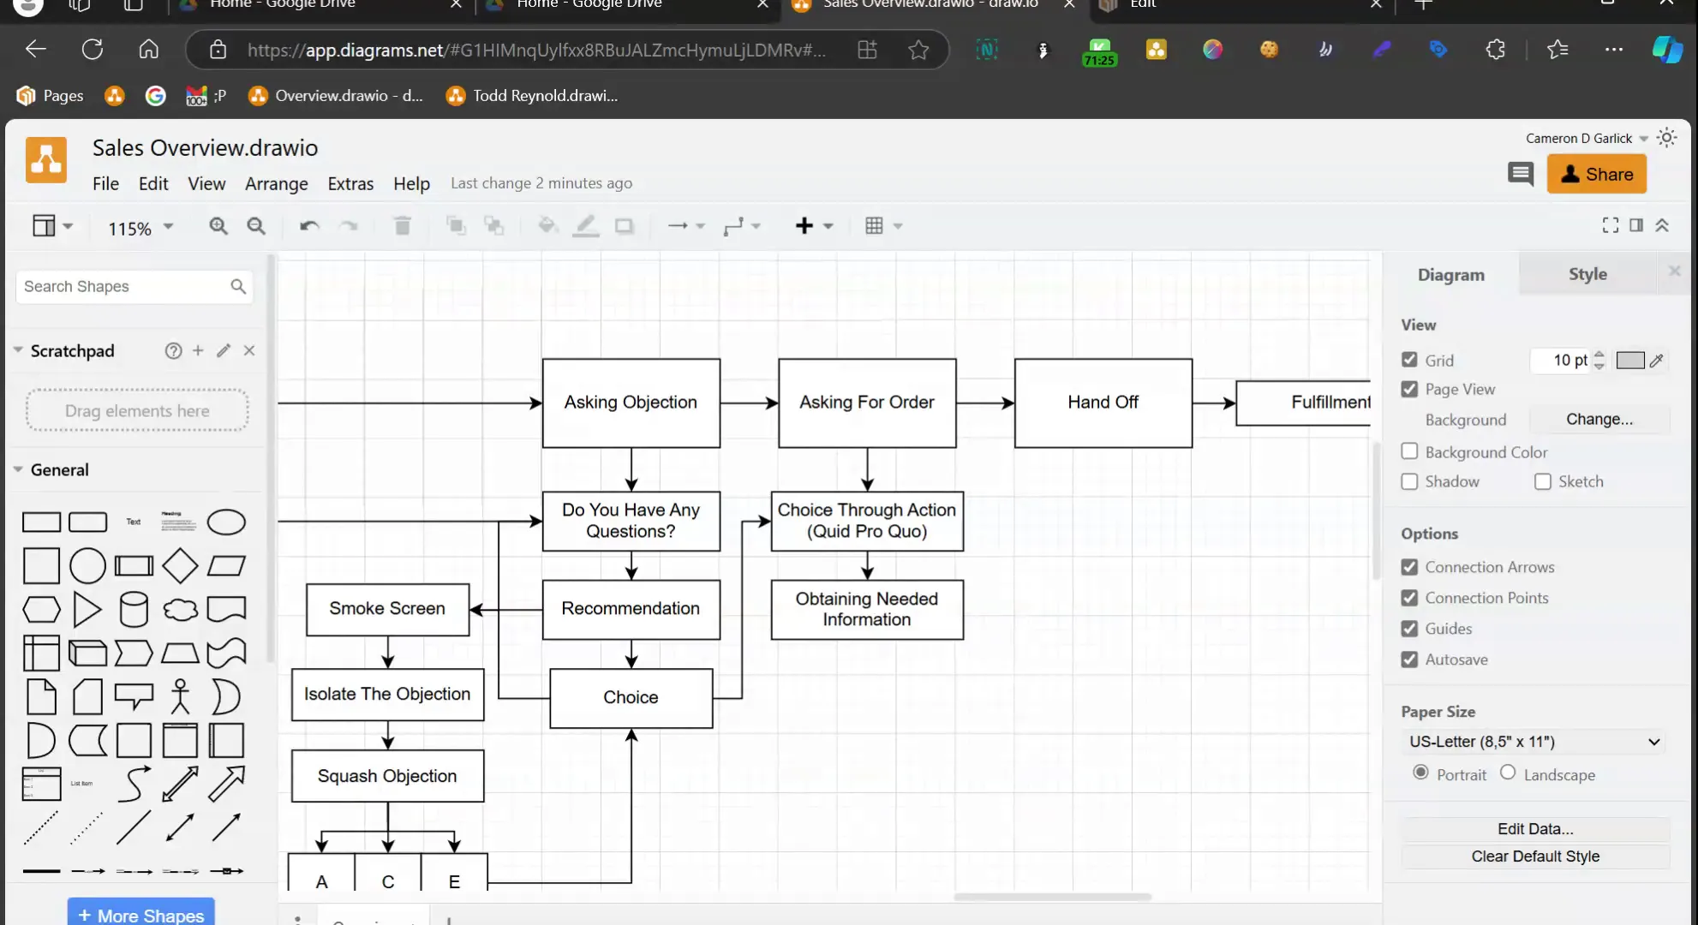Viewport: 1698px width, 925px height.
Task: Click the Clear Default Style button
Action: [1534, 856]
